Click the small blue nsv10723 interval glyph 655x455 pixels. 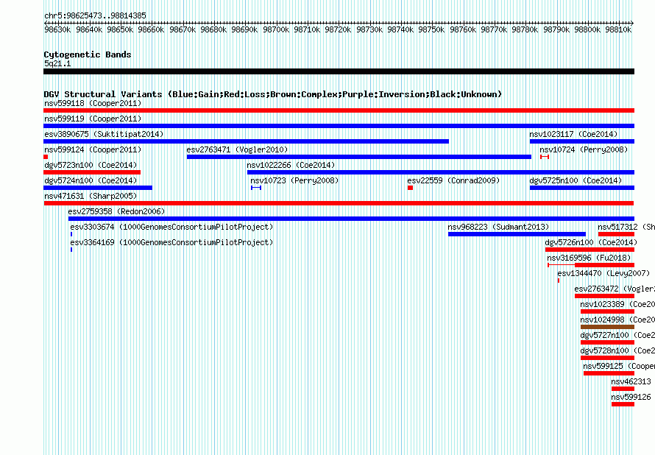tap(256, 188)
